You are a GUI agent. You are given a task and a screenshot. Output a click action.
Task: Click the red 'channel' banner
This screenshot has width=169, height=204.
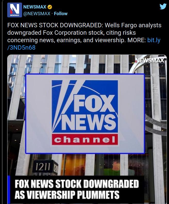point(85,140)
